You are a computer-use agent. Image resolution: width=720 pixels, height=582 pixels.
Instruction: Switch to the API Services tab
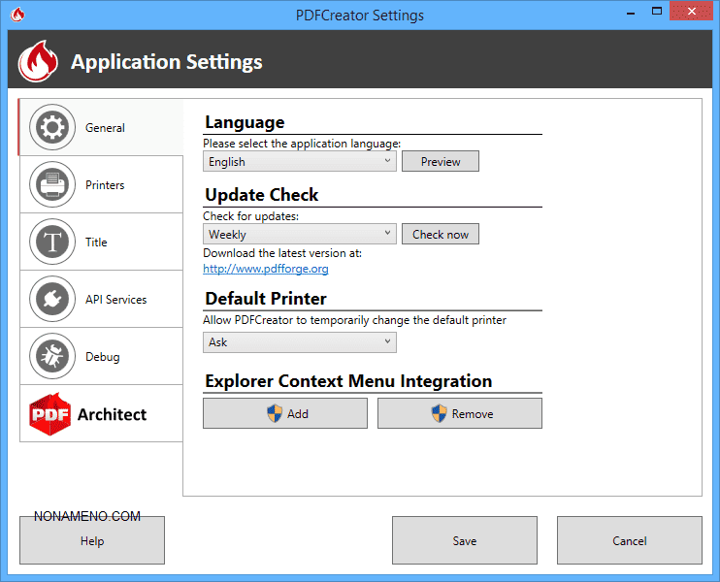[x=115, y=300]
